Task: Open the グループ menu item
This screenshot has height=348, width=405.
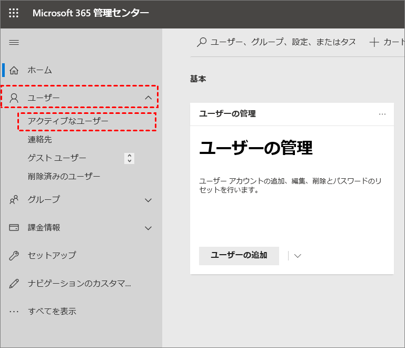Action: click(44, 200)
